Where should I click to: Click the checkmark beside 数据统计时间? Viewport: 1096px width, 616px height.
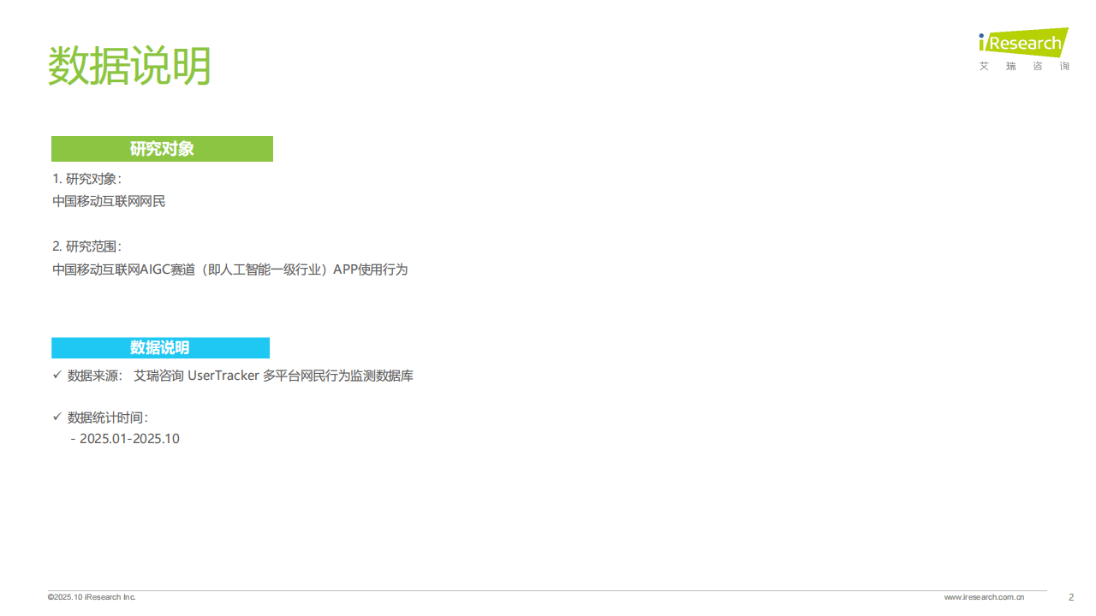point(57,417)
